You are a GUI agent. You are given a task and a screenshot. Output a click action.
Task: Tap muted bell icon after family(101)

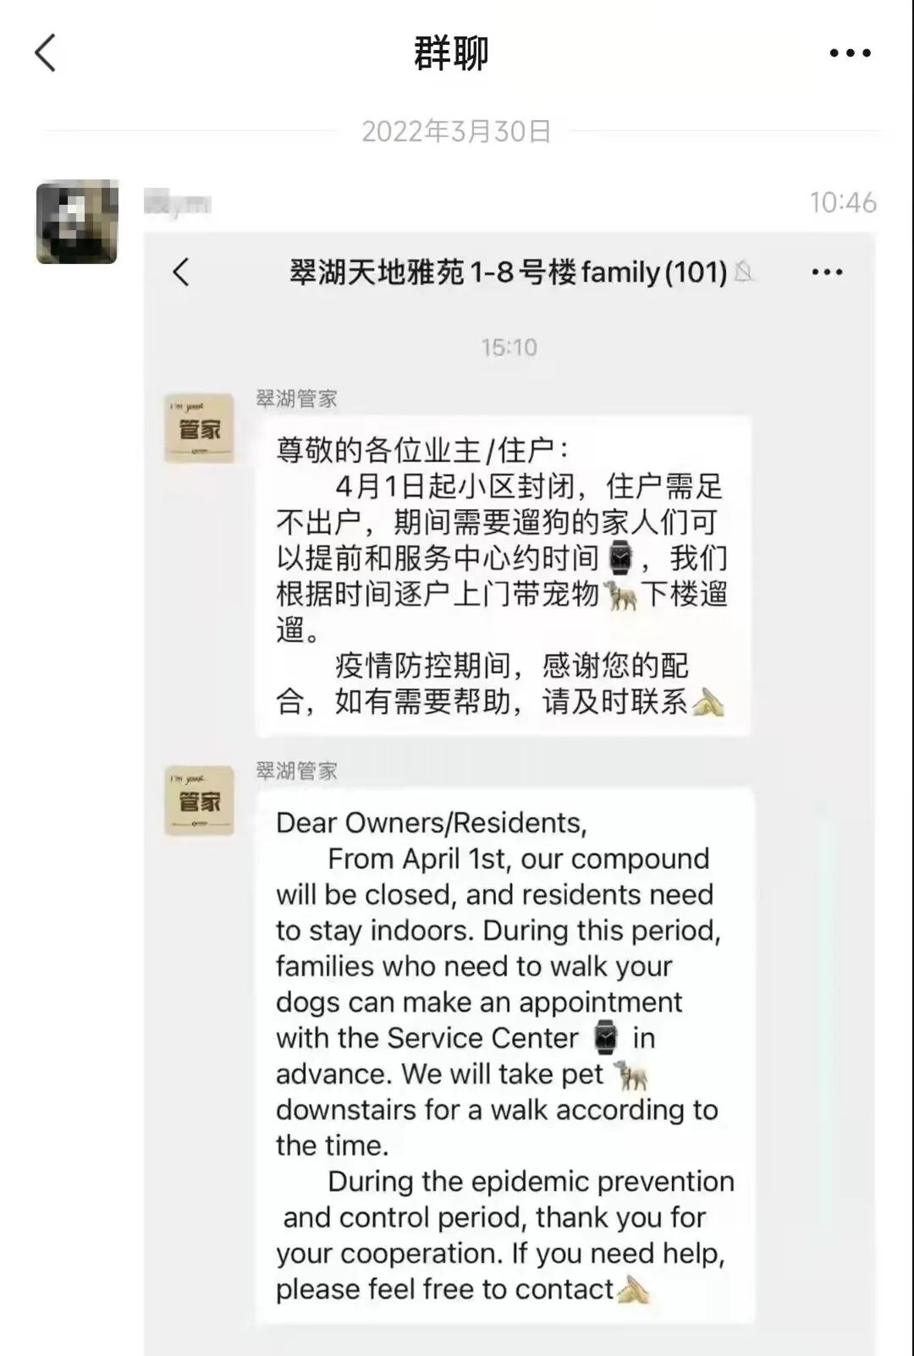point(743,272)
